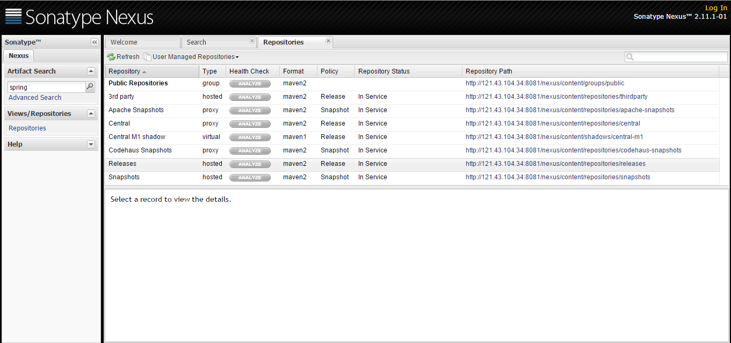Image resolution: width=731 pixels, height=343 pixels.
Task: Select the Codehaus Snapshots name
Action: pos(140,150)
